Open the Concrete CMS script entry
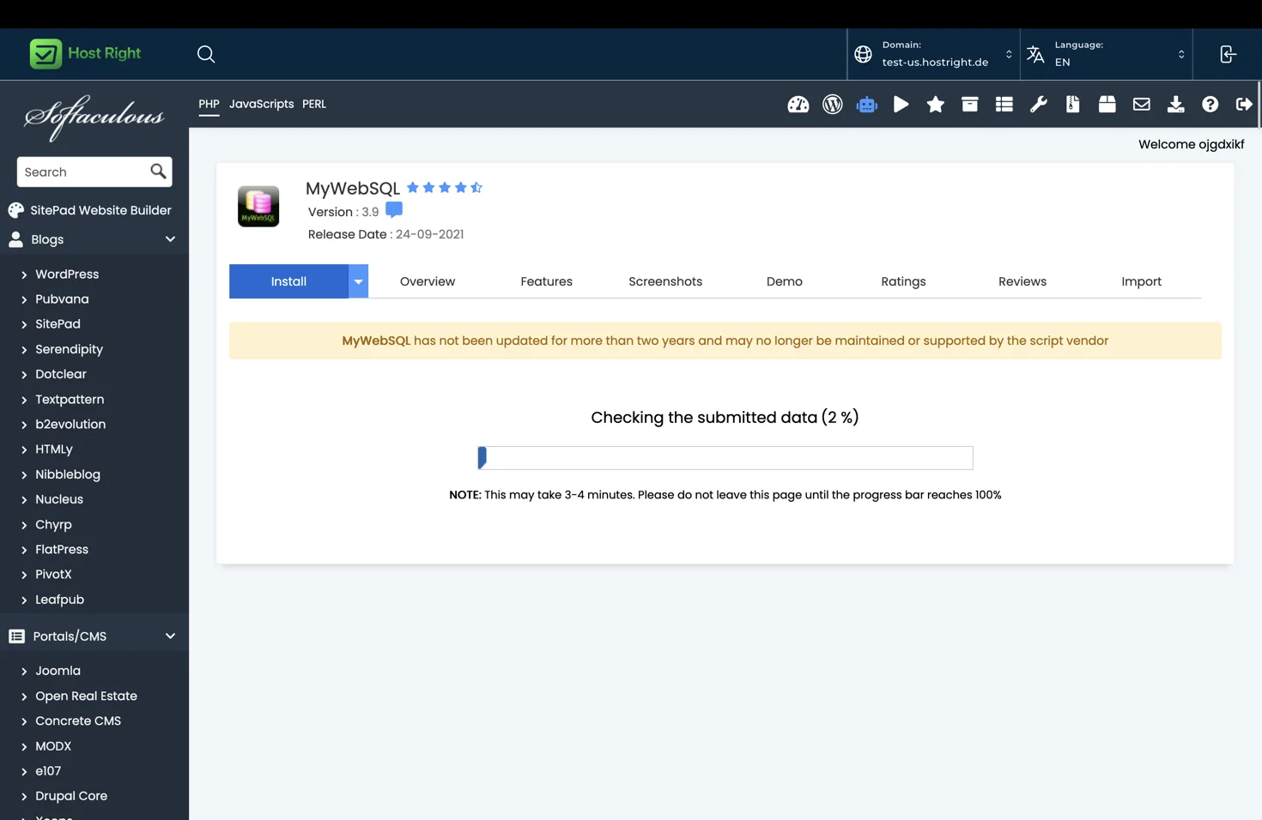Image resolution: width=1262 pixels, height=820 pixels. coord(78,721)
